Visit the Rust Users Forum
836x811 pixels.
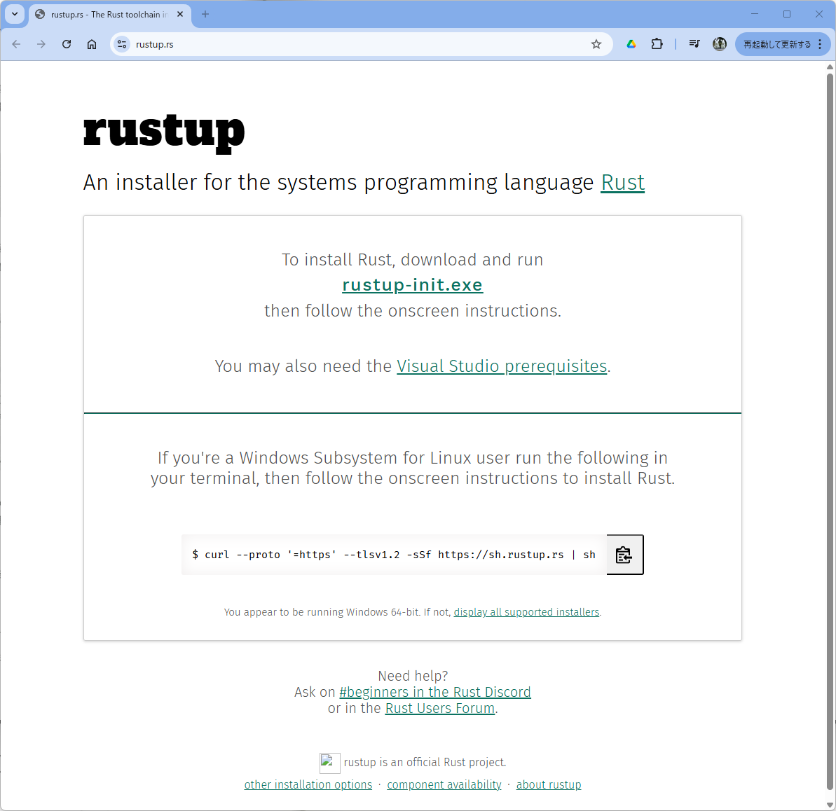(x=440, y=708)
